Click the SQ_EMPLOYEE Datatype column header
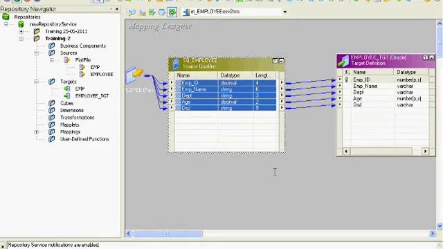 tap(235, 75)
